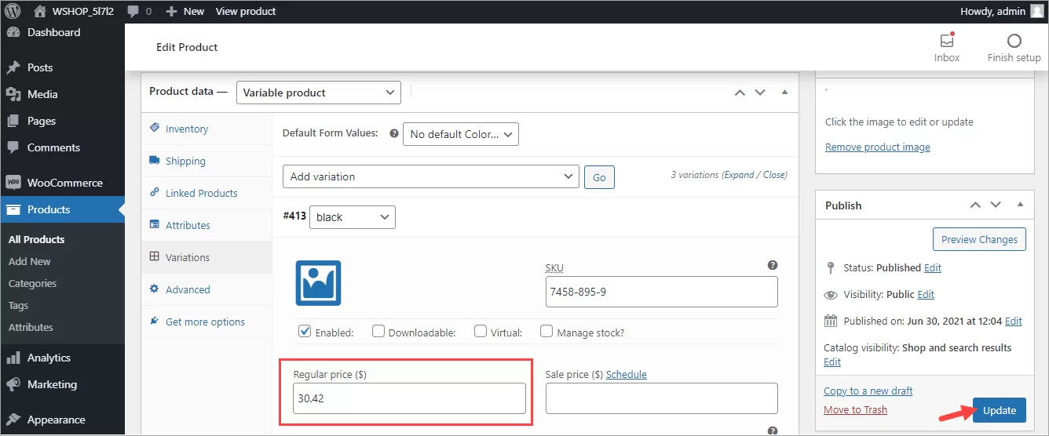Open comments bubble icon in admin bar
Image resolution: width=1049 pixels, height=436 pixels.
coord(133,11)
